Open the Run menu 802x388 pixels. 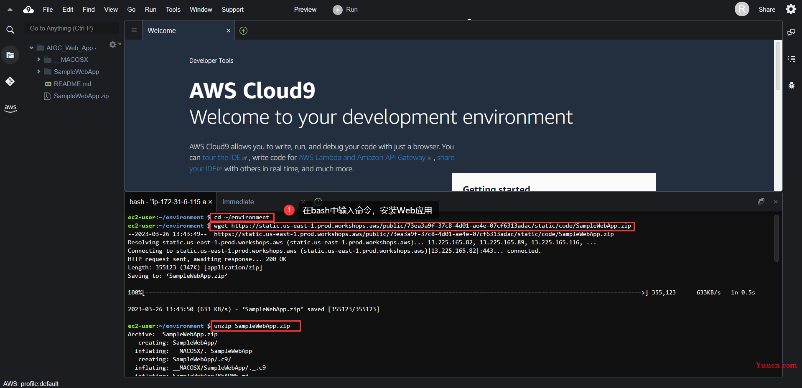(x=150, y=9)
